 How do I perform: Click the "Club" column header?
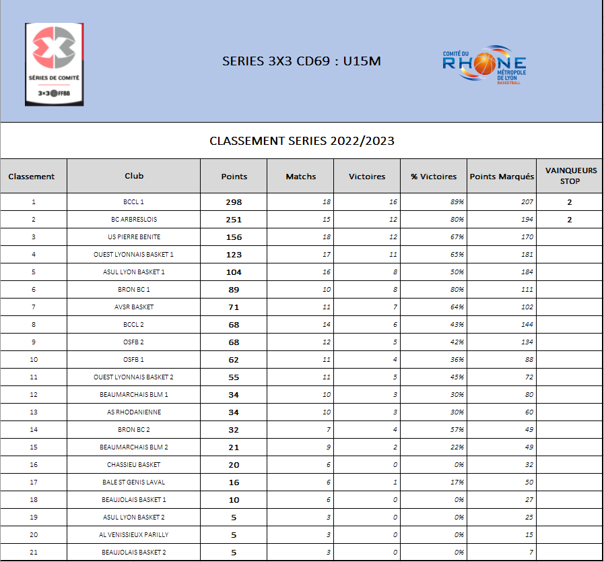[x=134, y=176]
